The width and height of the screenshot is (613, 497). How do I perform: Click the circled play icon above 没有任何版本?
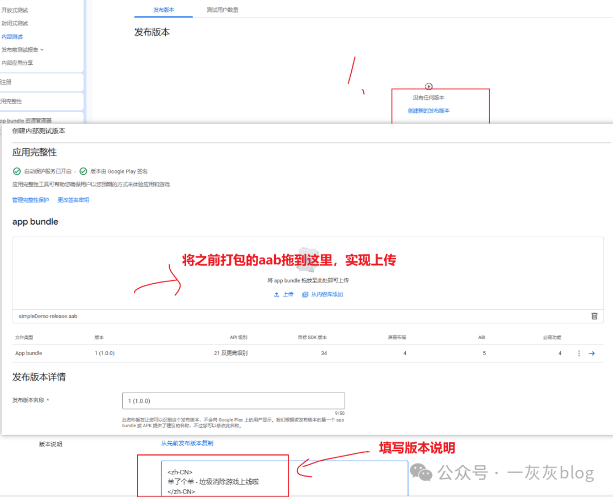pyautogui.click(x=429, y=86)
